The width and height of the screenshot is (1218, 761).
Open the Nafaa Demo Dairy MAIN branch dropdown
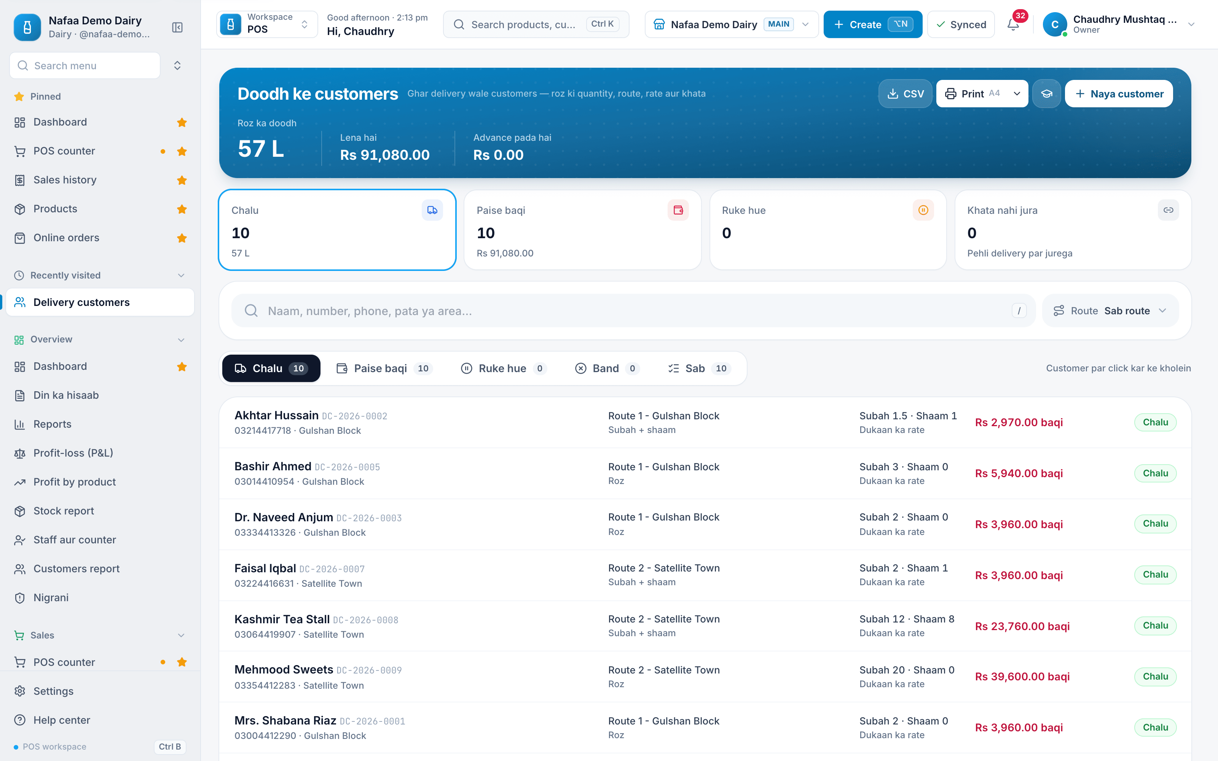pyautogui.click(x=731, y=24)
